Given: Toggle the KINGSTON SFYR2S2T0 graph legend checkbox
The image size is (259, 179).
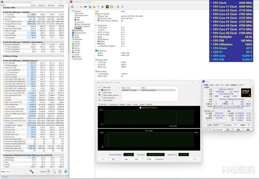Looking at the screenshot, I should click(140, 108).
